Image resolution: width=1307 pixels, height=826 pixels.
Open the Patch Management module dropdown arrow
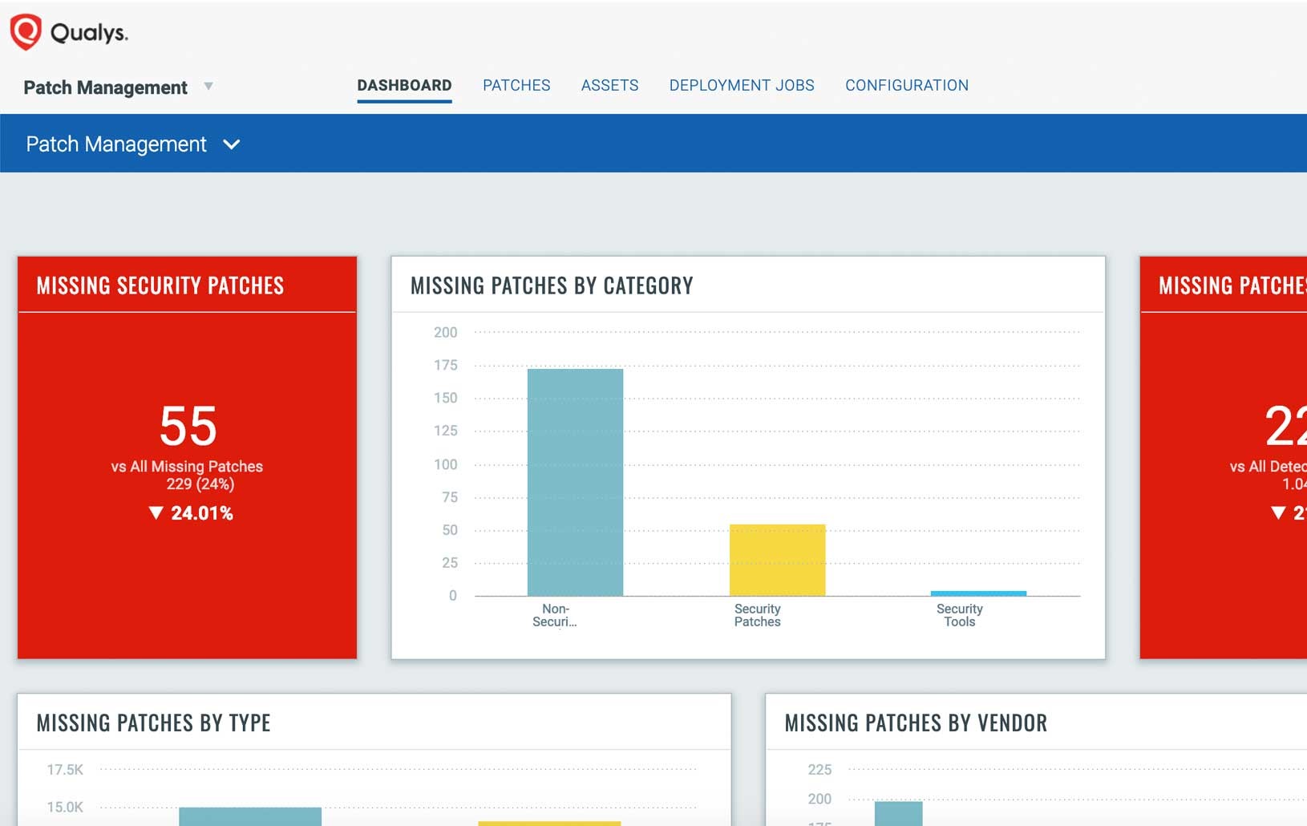point(208,86)
